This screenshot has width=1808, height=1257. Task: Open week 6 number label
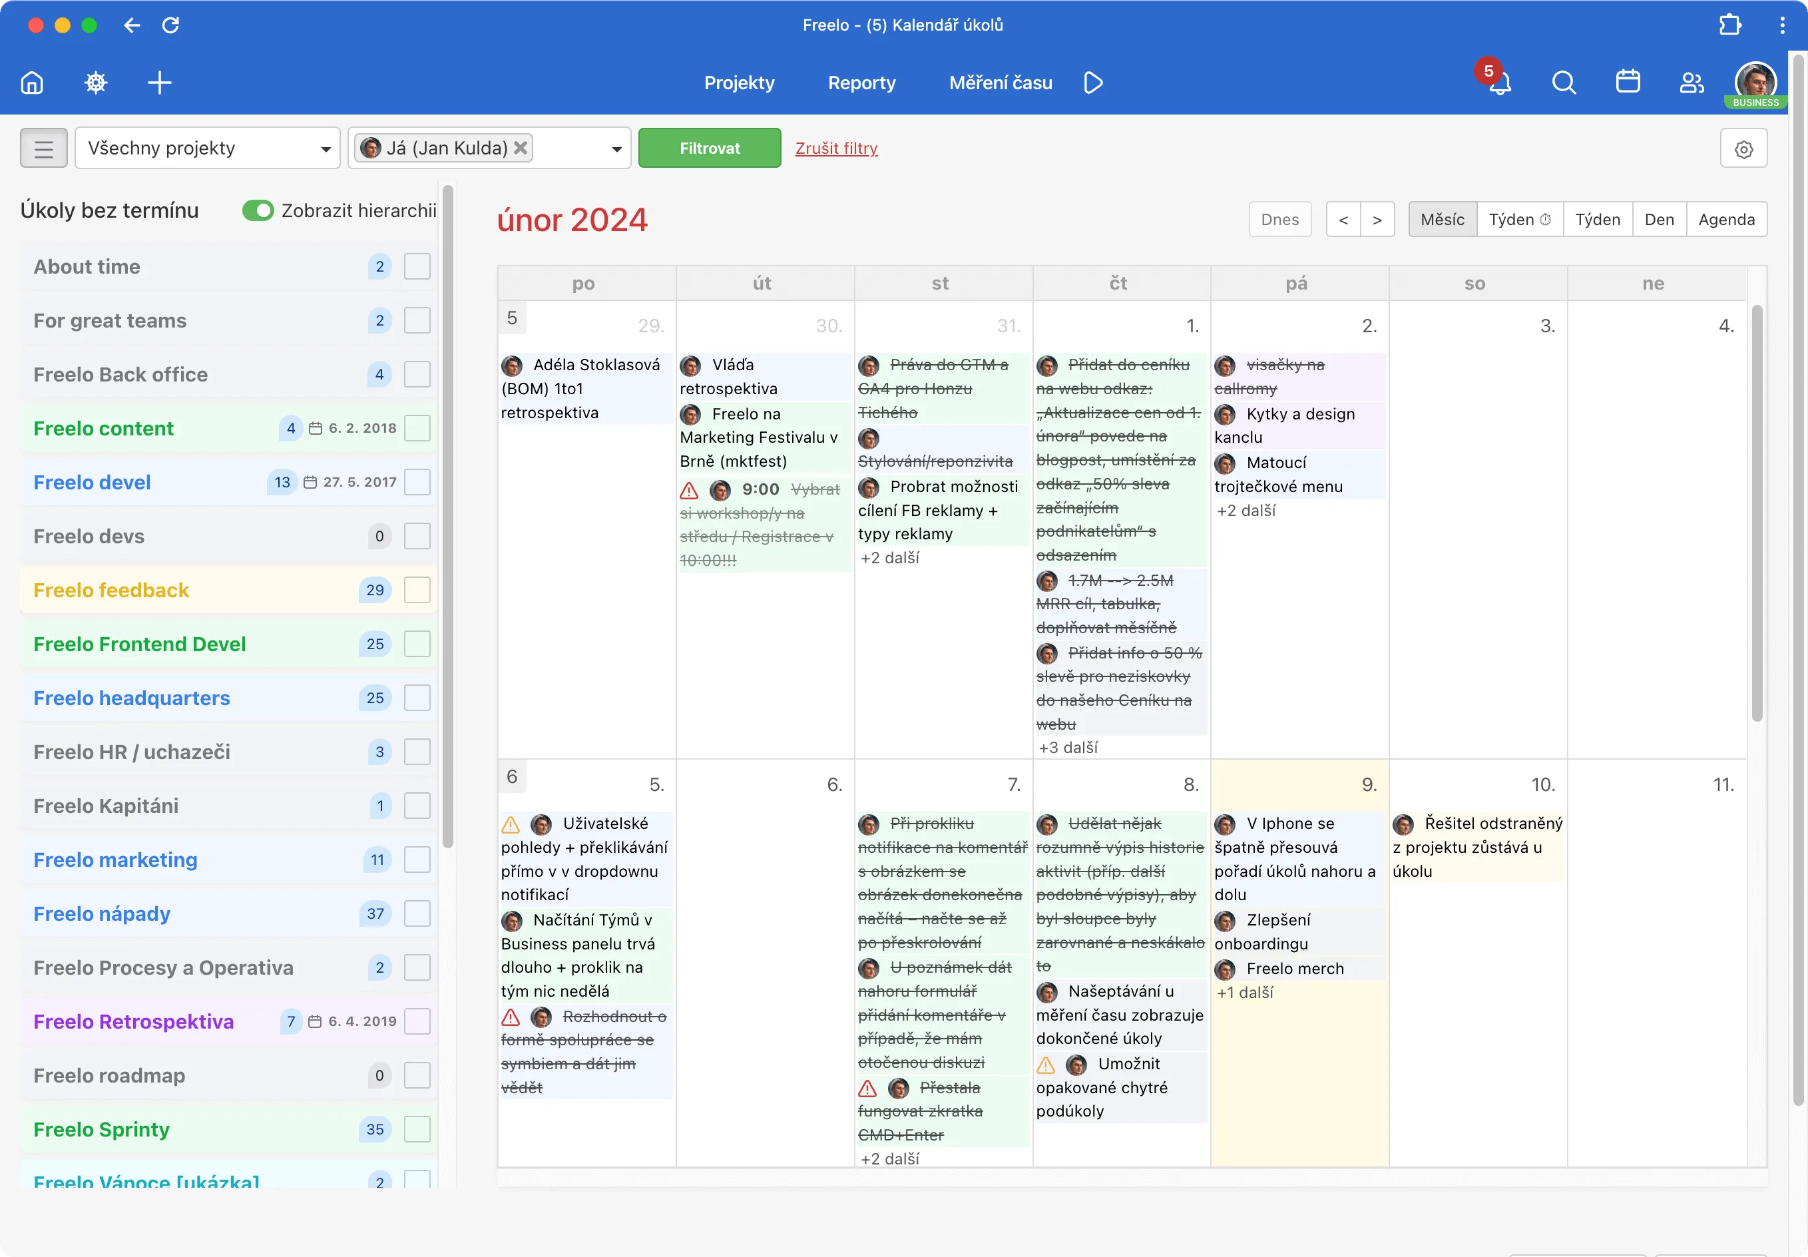coord(512,776)
